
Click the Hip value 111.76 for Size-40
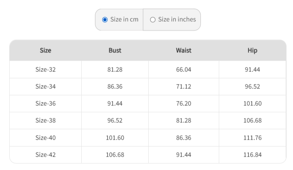click(x=252, y=138)
